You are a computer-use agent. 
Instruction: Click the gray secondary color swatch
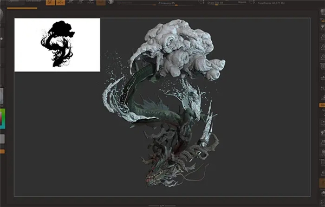click(x=2, y=139)
